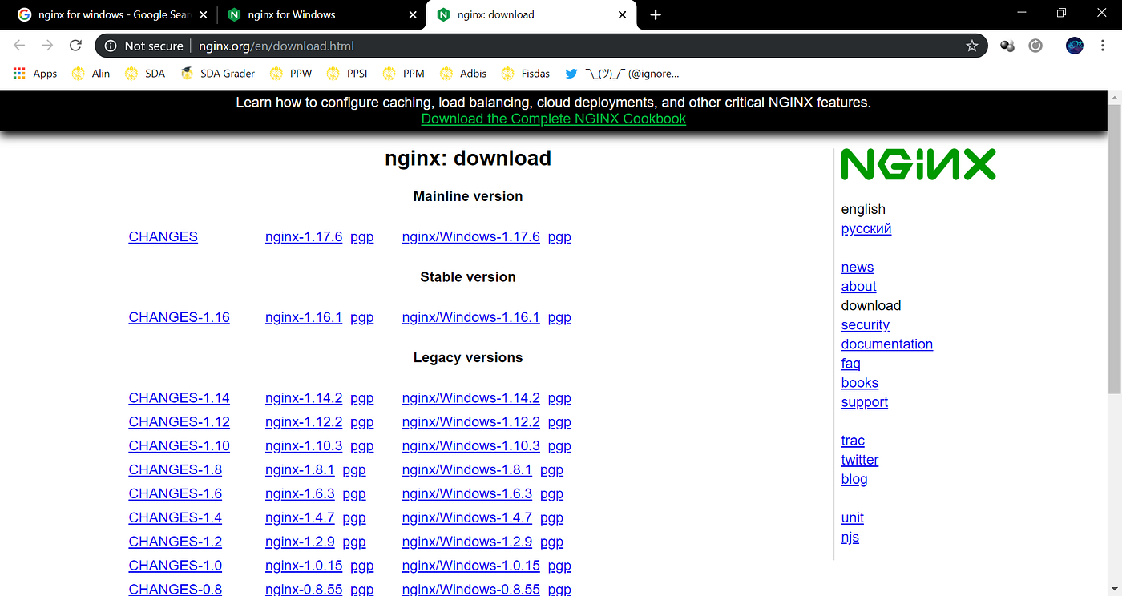Click the NGINX logo
Viewport: 1122px width, 596px height.
[x=918, y=164]
